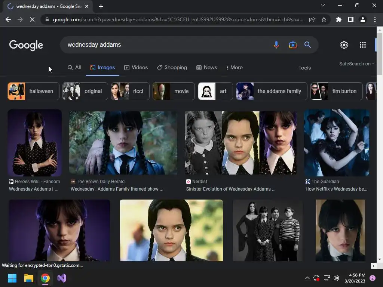Bookmark this tab with the star icon

[x=324, y=19]
